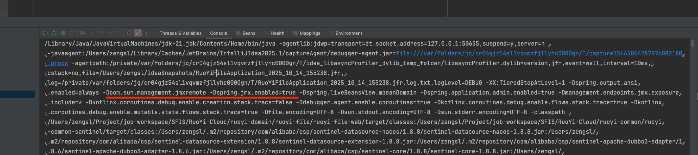The image size is (698, 155).
Task: Click the Debug bug icon
Action: [54, 33]
